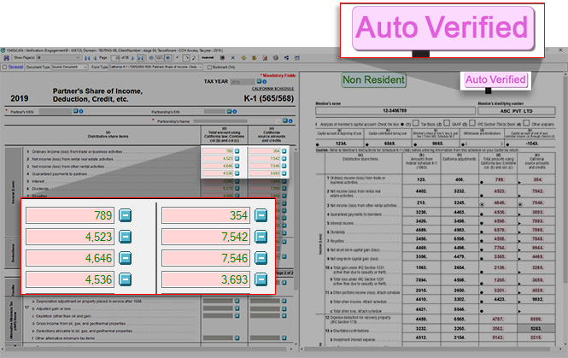Click the checkmark toolbar icon
Image resolution: width=568 pixels, height=358 pixels.
click(x=178, y=57)
